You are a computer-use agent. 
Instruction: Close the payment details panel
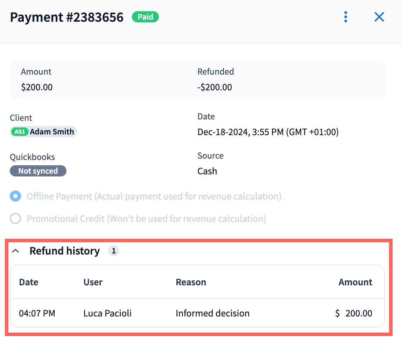tap(379, 17)
